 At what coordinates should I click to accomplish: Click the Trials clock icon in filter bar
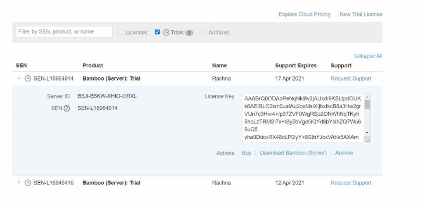pos(166,32)
